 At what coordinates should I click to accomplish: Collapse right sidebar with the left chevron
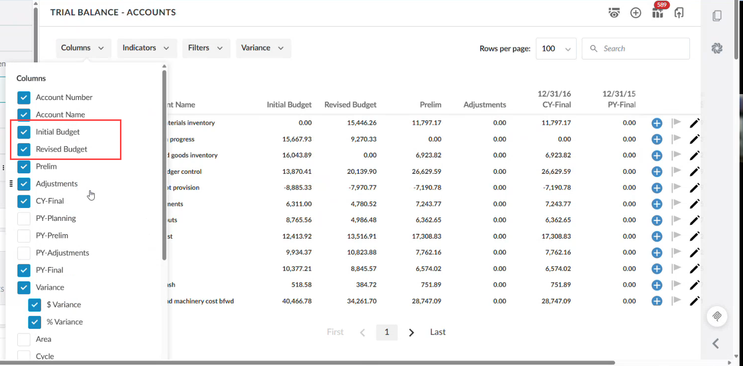tap(716, 343)
